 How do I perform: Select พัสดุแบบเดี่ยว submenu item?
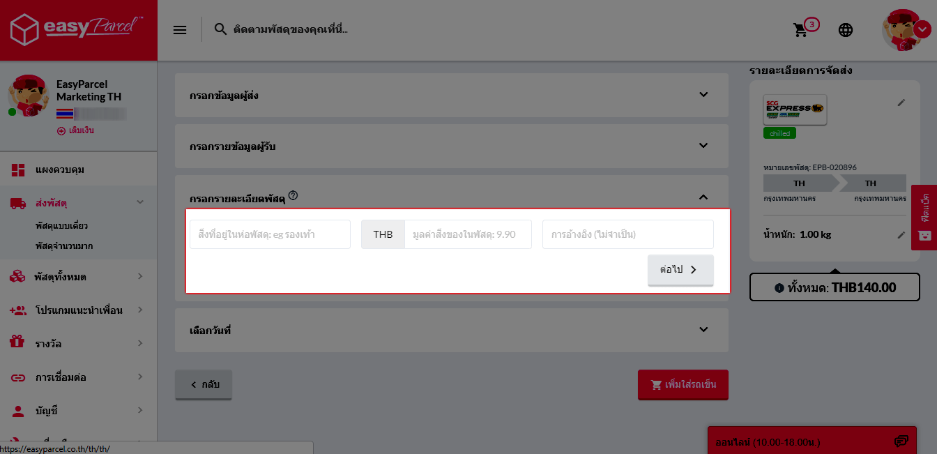tap(61, 226)
